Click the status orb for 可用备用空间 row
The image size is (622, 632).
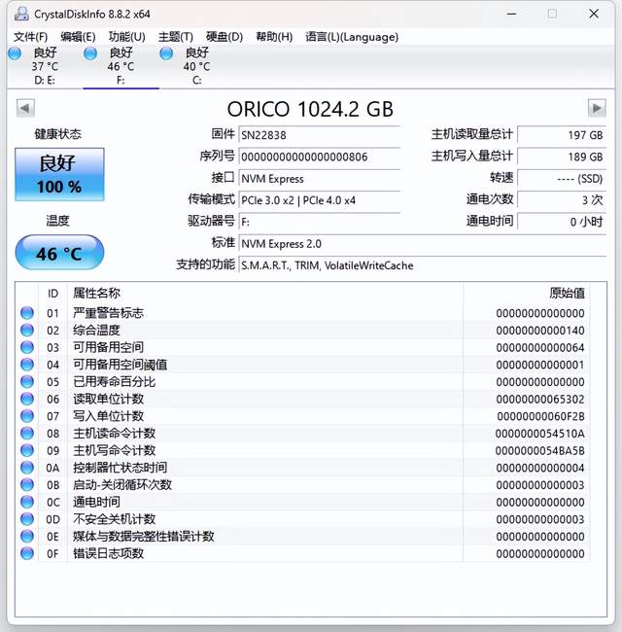tap(27, 347)
